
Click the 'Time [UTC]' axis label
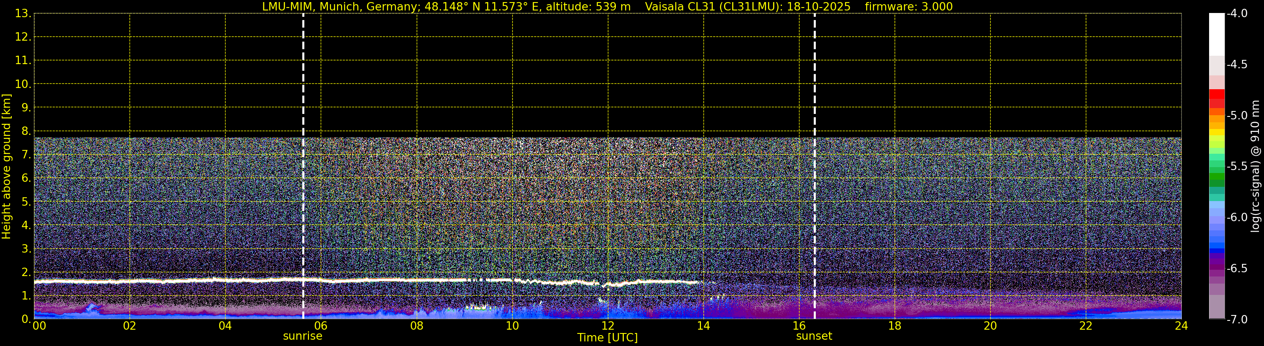(607, 338)
